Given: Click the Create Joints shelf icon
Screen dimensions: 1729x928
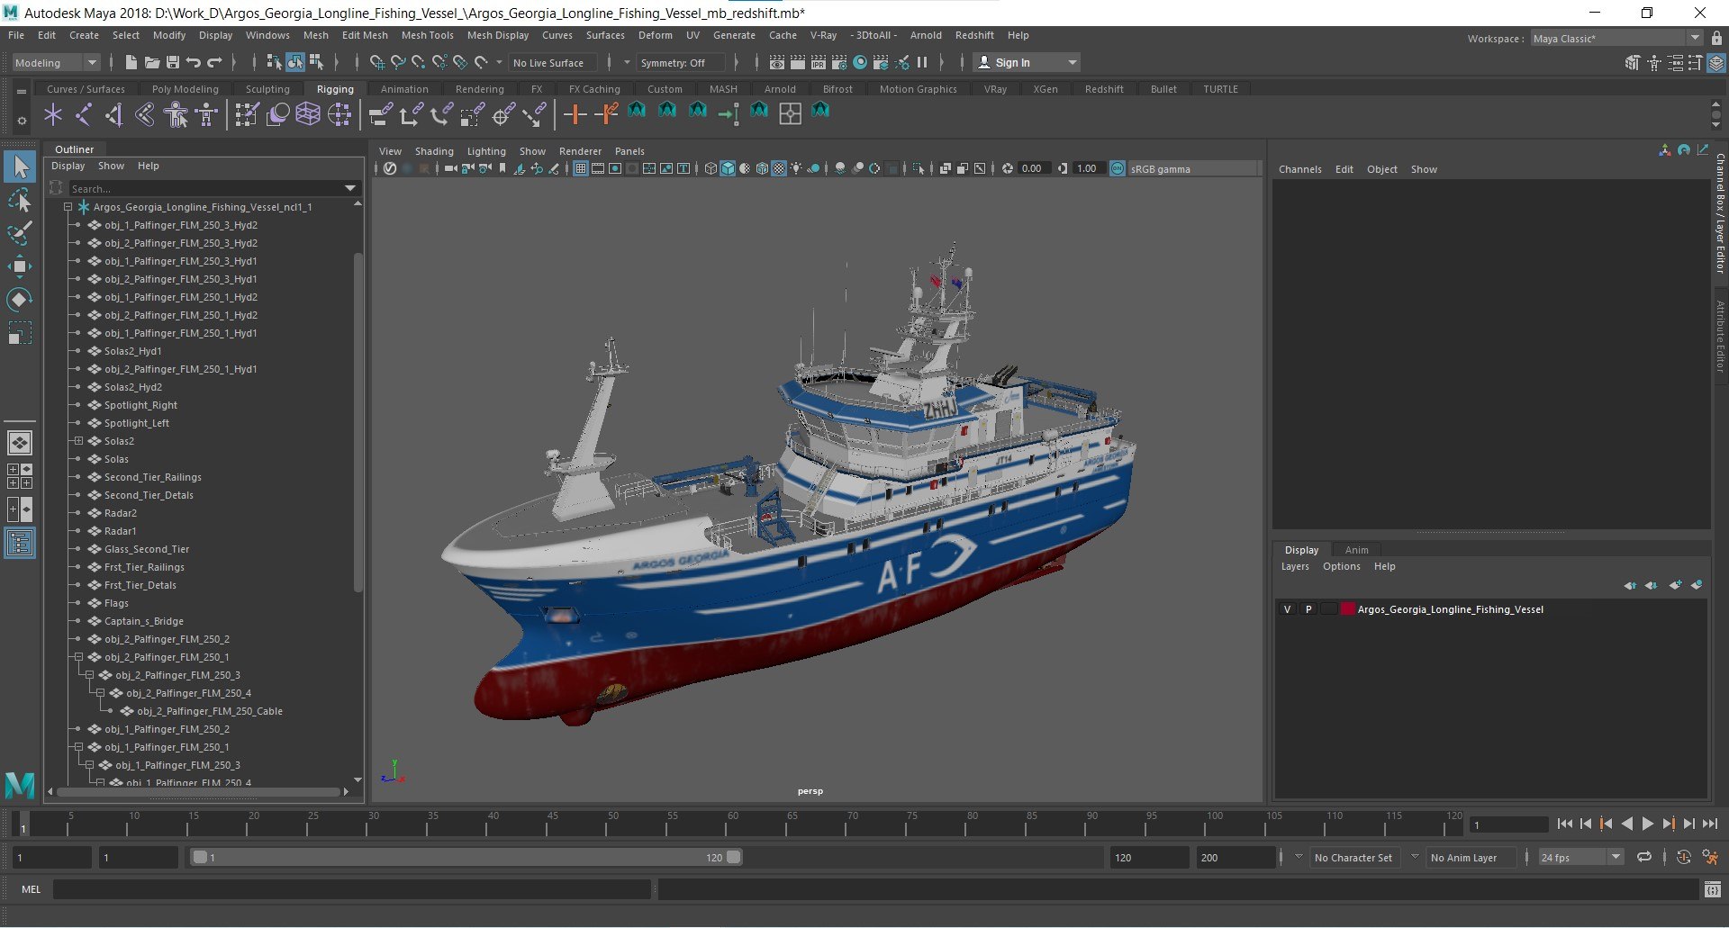Looking at the screenshot, I should point(84,114).
